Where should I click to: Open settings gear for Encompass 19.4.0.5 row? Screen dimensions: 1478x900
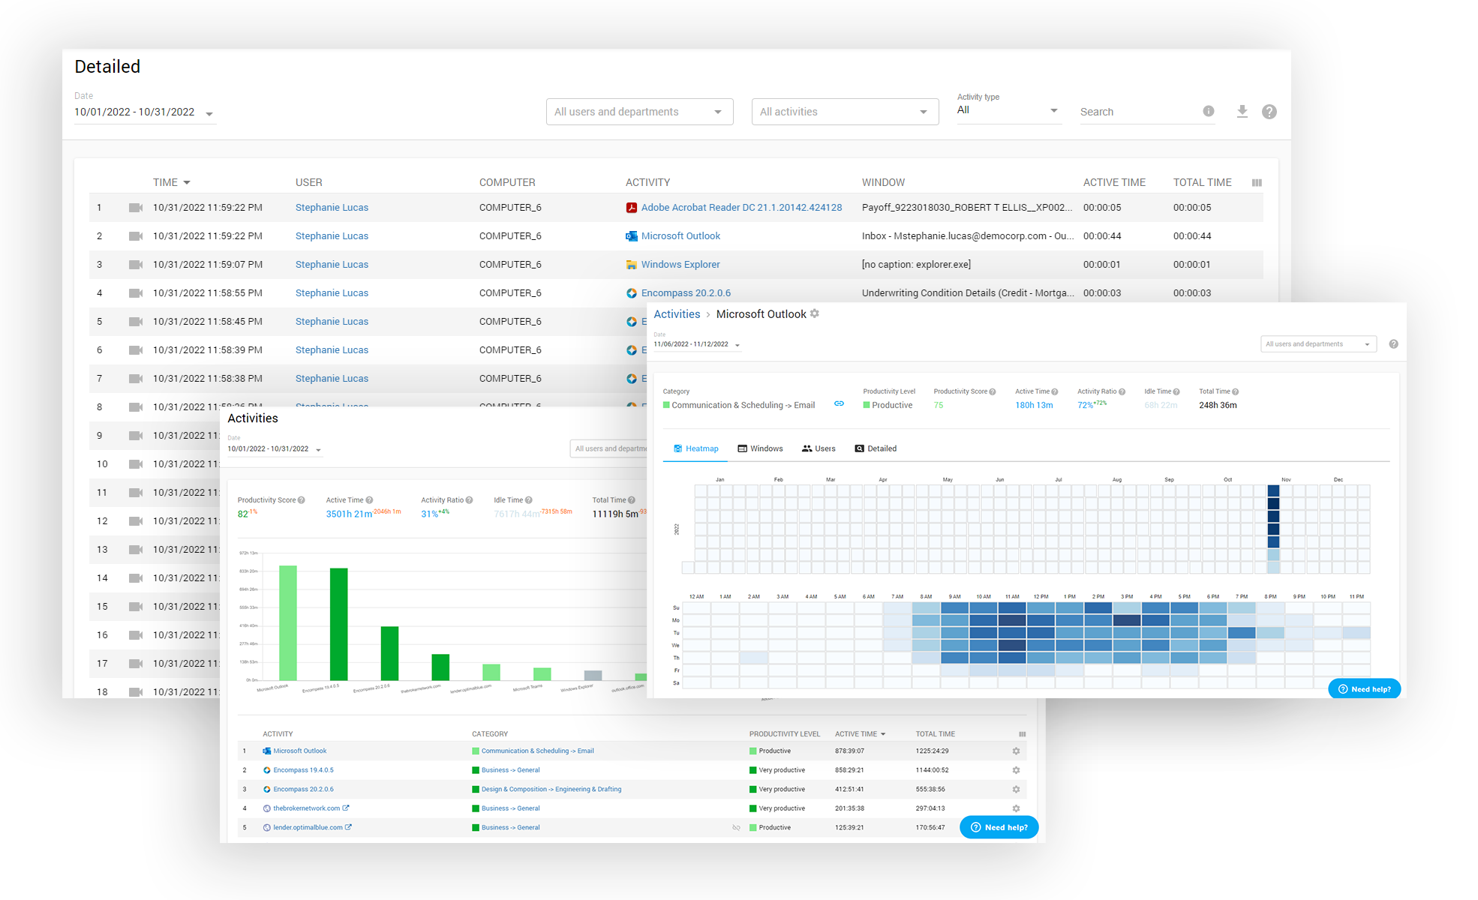(x=1016, y=770)
